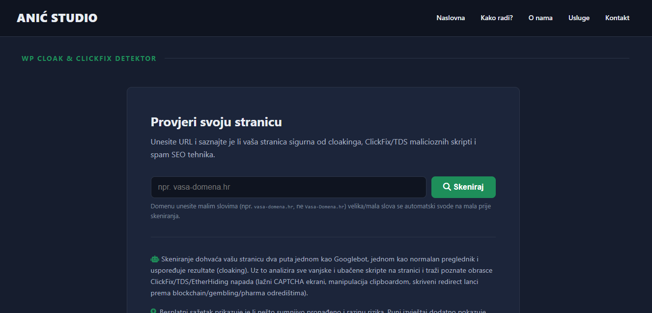Viewport: 652px width, 313px height.
Task: Click the magnifier icon in Skeniraj button
Action: 447,187
